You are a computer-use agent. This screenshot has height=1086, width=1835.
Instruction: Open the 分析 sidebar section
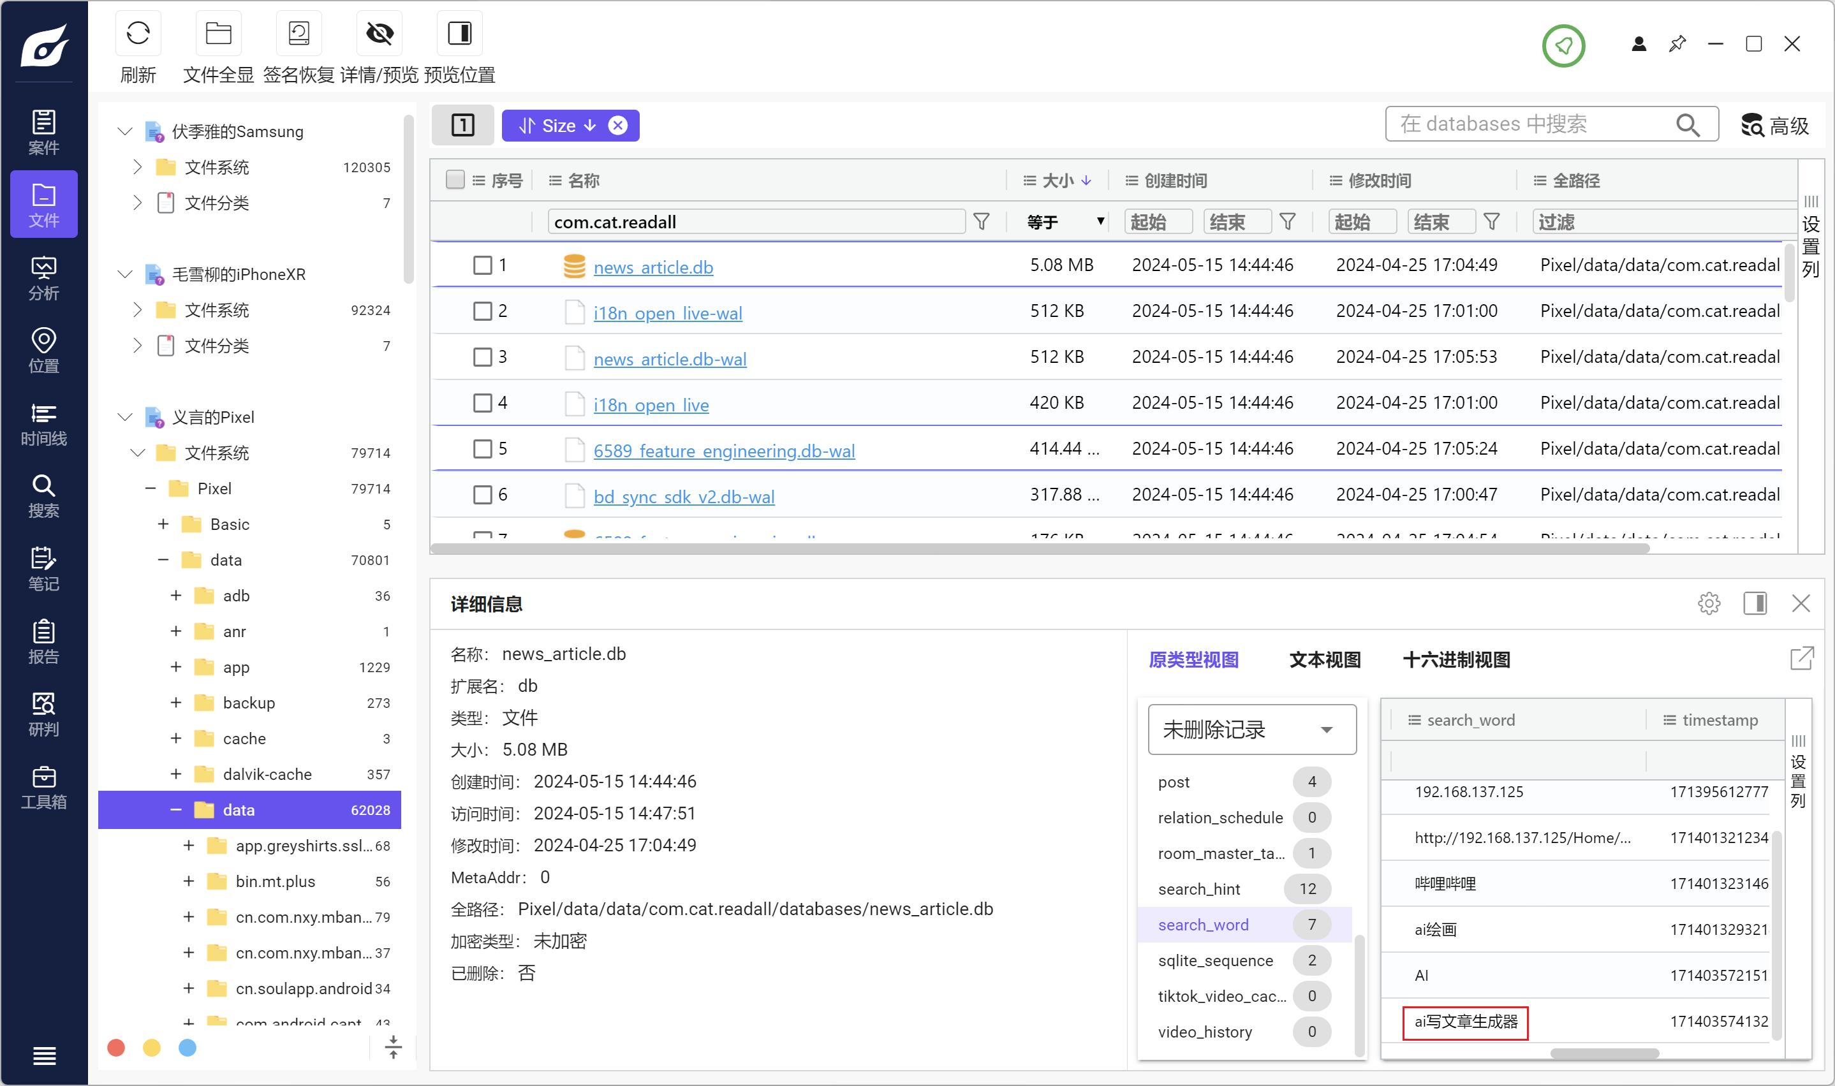coord(44,278)
